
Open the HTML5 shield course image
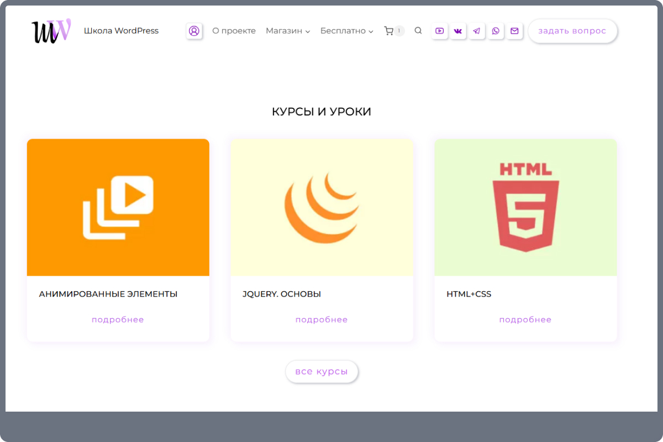point(525,207)
